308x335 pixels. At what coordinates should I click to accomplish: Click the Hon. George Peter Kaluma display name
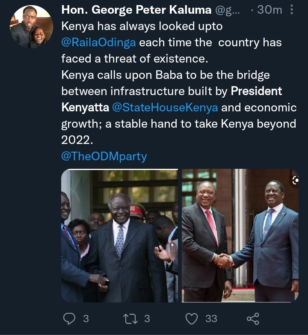click(136, 10)
